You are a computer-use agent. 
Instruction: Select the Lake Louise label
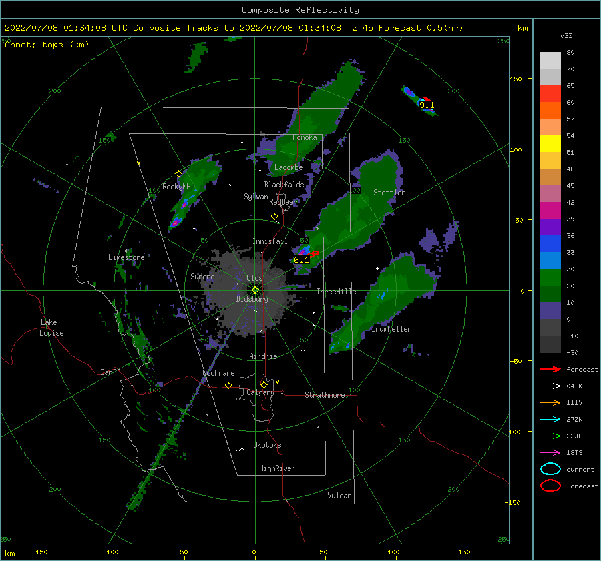coord(51,328)
